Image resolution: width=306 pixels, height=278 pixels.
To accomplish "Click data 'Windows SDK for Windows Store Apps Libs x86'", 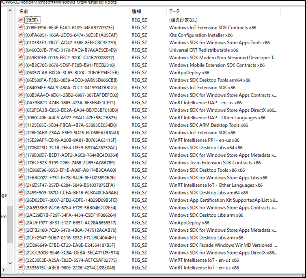I will tap(218, 178).
